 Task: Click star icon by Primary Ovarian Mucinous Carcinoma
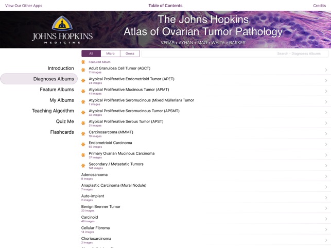pyautogui.click(x=83, y=155)
